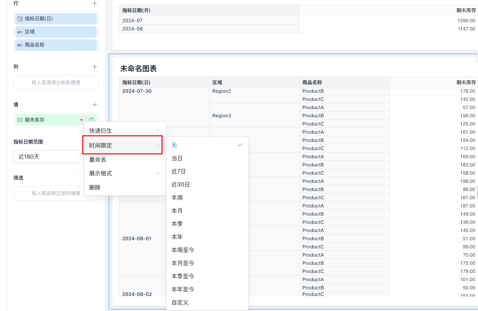
Task: Click the 未命名图表 chart title
Action: pos(139,68)
